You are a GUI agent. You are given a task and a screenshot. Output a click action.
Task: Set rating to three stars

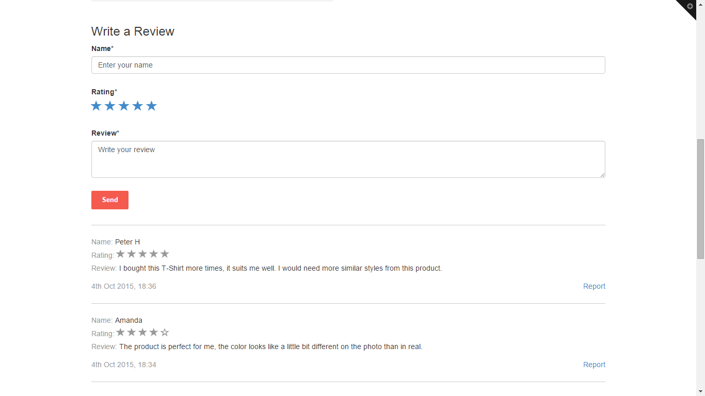click(124, 106)
